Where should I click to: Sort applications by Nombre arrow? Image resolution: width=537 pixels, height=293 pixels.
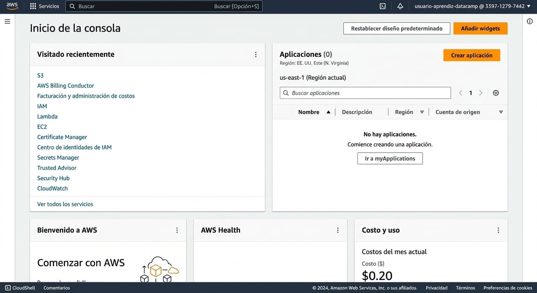[x=328, y=112]
